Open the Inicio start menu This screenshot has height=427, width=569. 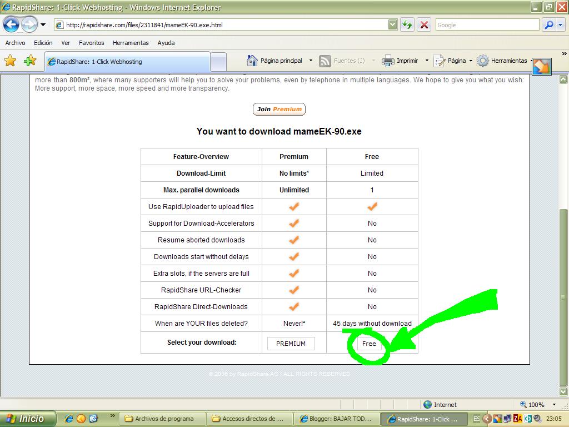pos(28,419)
